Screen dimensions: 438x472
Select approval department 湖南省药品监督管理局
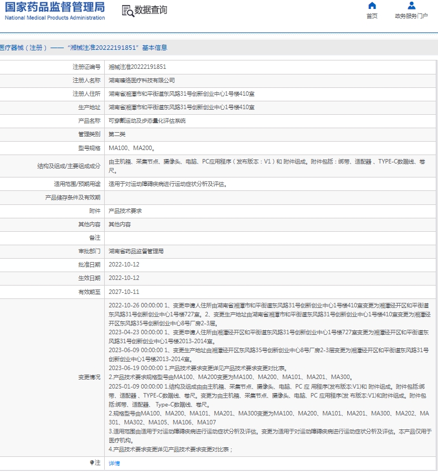136,251
